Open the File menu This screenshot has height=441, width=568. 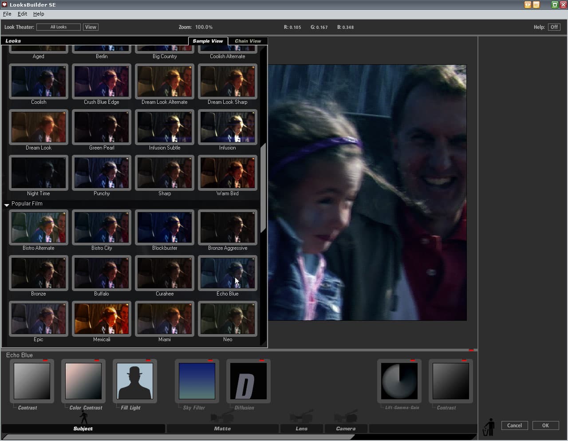(7, 14)
